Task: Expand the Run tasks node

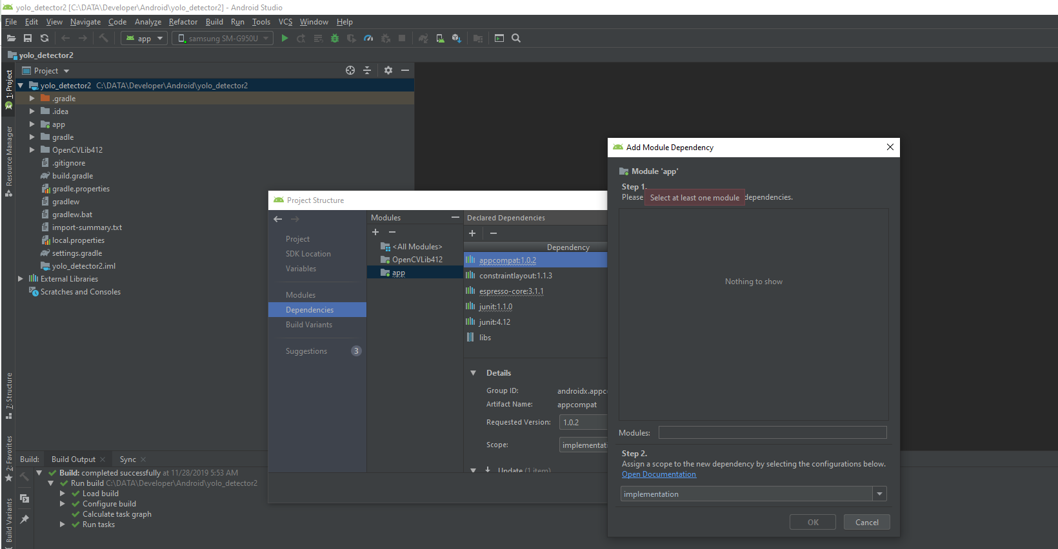Action: pyautogui.click(x=63, y=525)
